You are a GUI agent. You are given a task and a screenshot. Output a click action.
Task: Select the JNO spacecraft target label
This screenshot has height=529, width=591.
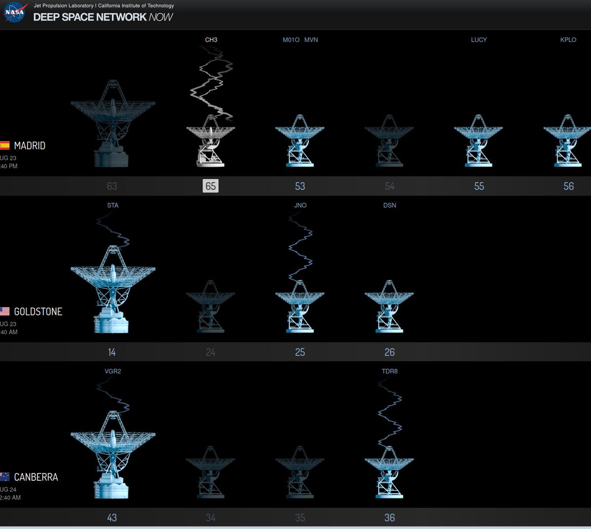(x=300, y=205)
